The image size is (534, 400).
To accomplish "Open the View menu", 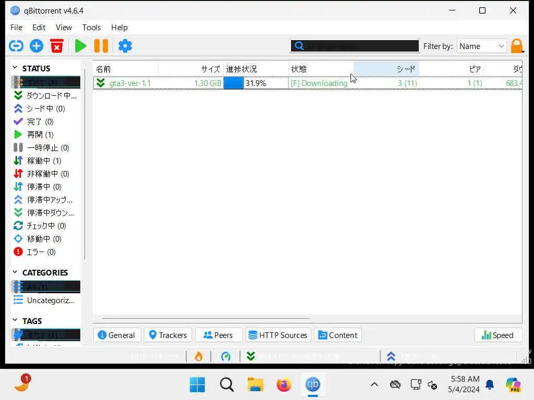I will pyautogui.click(x=64, y=27).
